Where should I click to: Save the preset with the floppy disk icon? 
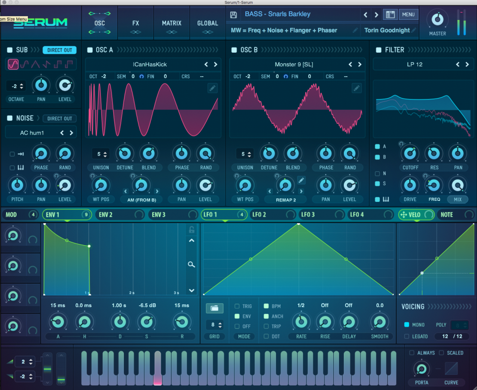click(x=233, y=15)
